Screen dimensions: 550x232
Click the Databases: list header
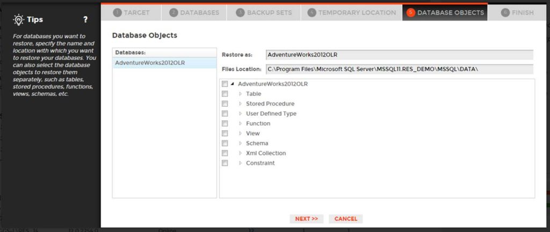(164, 53)
